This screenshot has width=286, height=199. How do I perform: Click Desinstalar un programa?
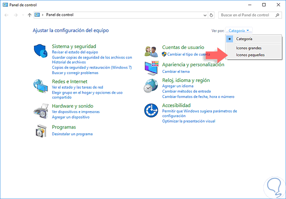click(x=72, y=134)
